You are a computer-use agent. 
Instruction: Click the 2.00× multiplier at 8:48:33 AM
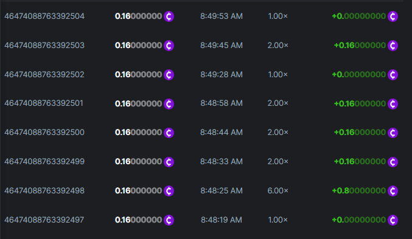(278, 162)
